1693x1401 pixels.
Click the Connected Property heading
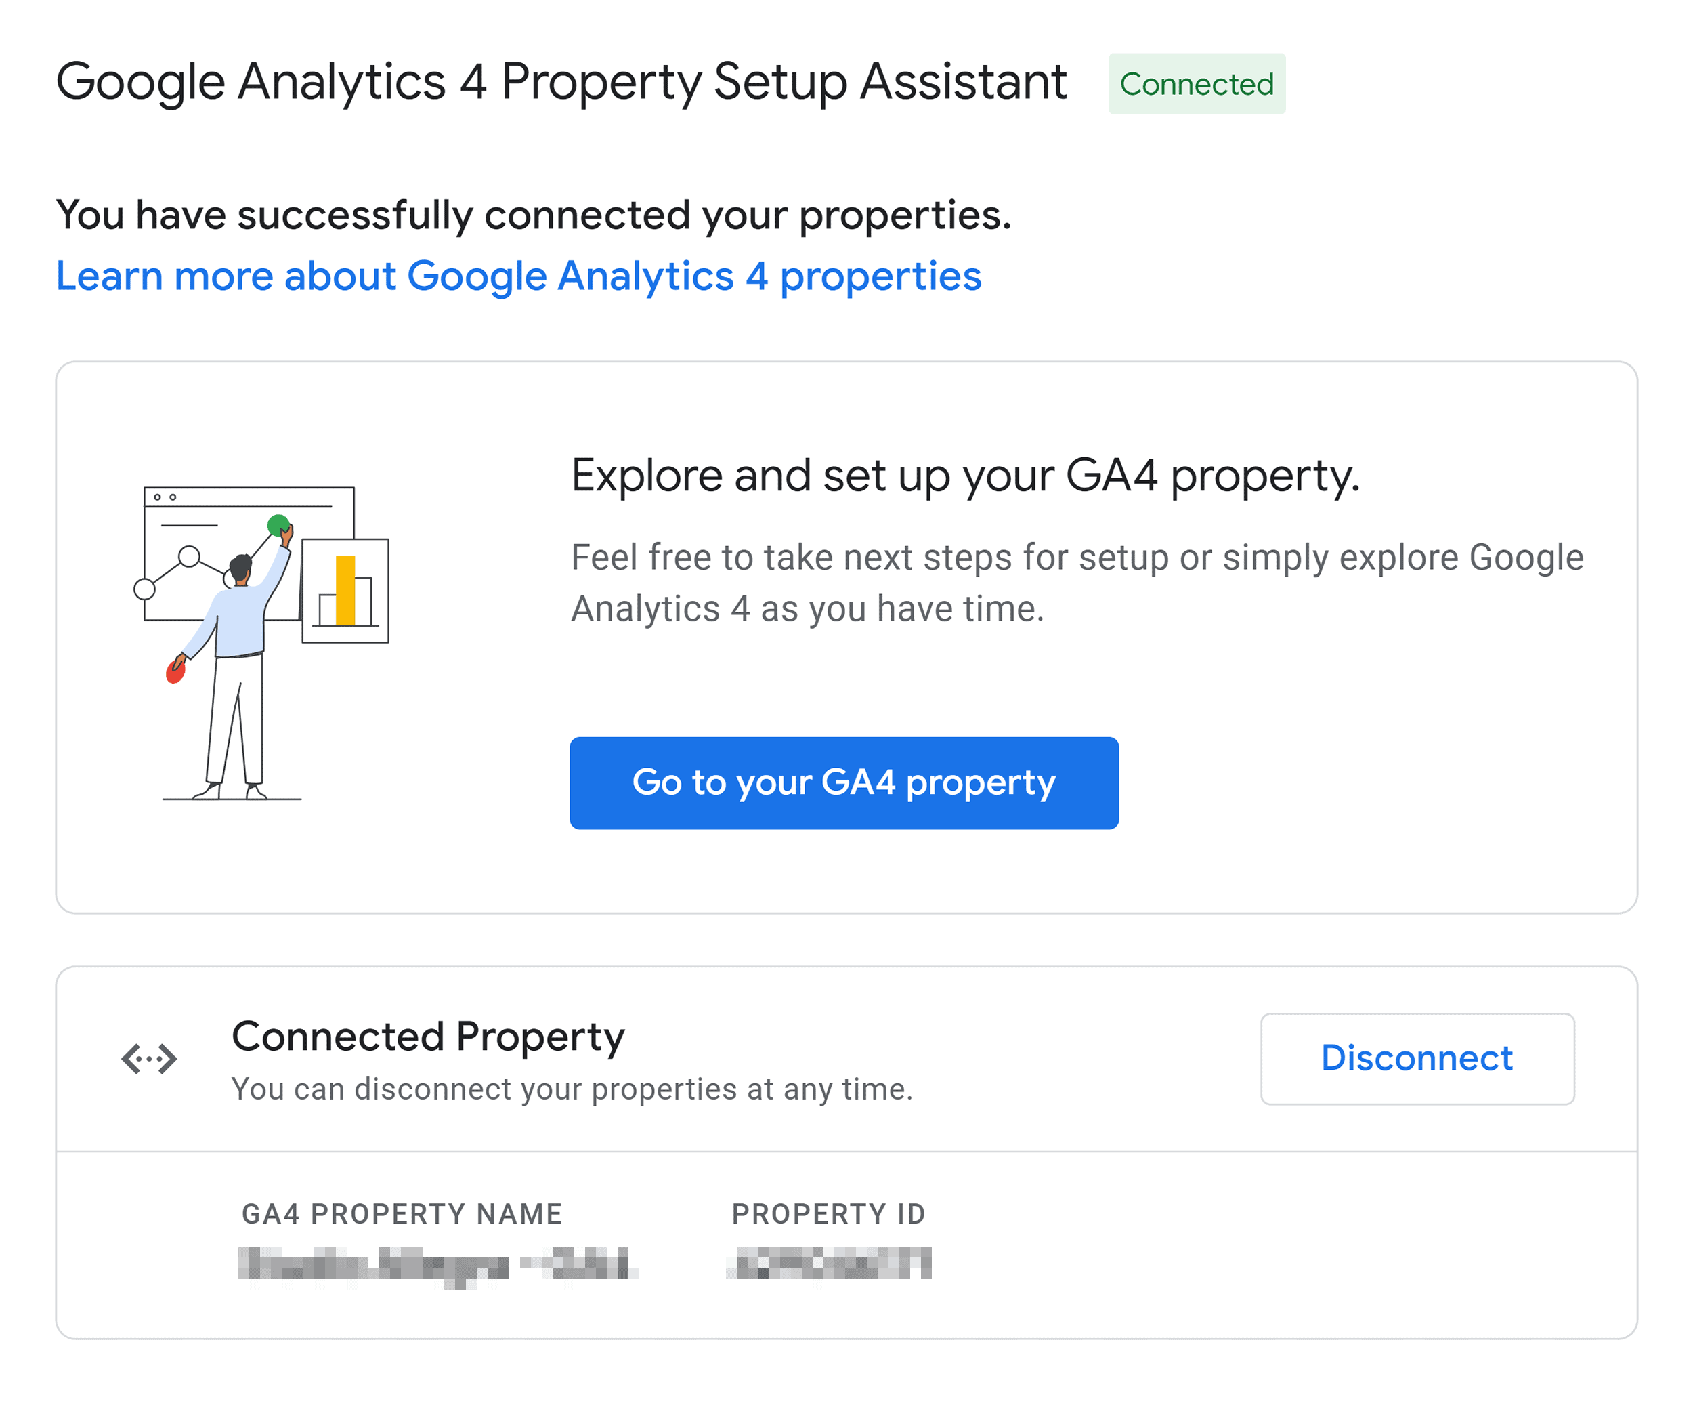tap(428, 1037)
